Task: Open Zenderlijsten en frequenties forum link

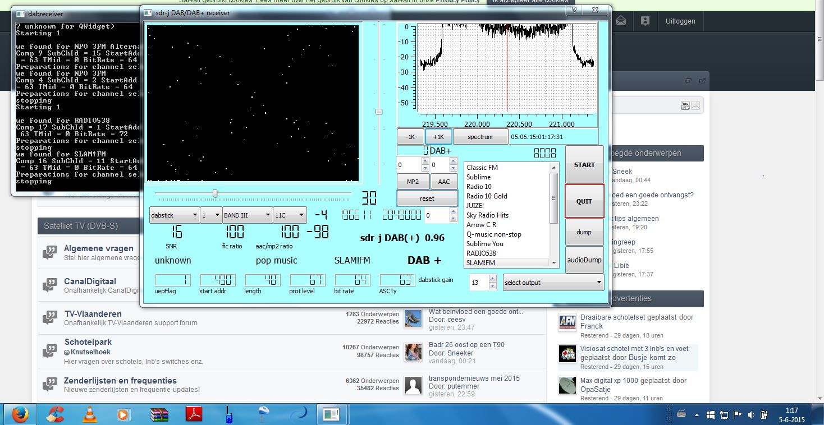Action: (120, 380)
